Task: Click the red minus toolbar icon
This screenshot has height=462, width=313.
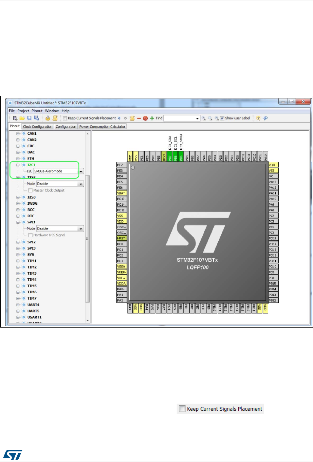Action: [139, 118]
